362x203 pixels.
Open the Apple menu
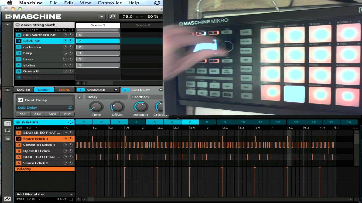pos(9,3)
